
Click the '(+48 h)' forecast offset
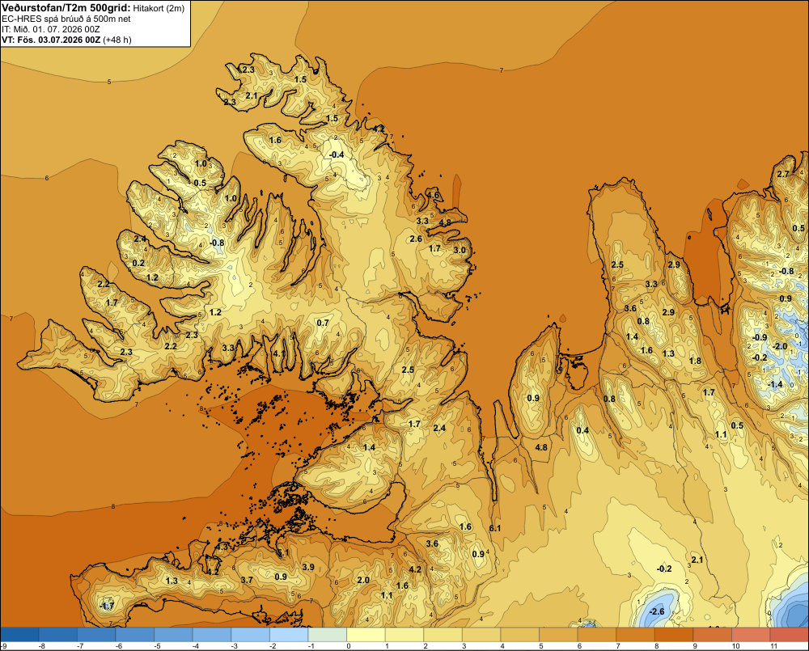click(117, 40)
